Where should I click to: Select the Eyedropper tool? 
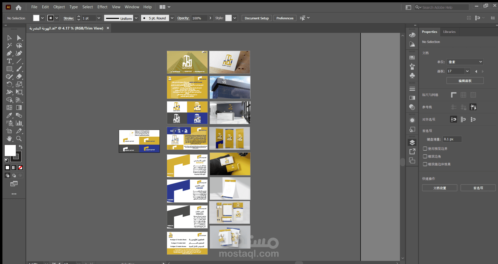point(9,115)
